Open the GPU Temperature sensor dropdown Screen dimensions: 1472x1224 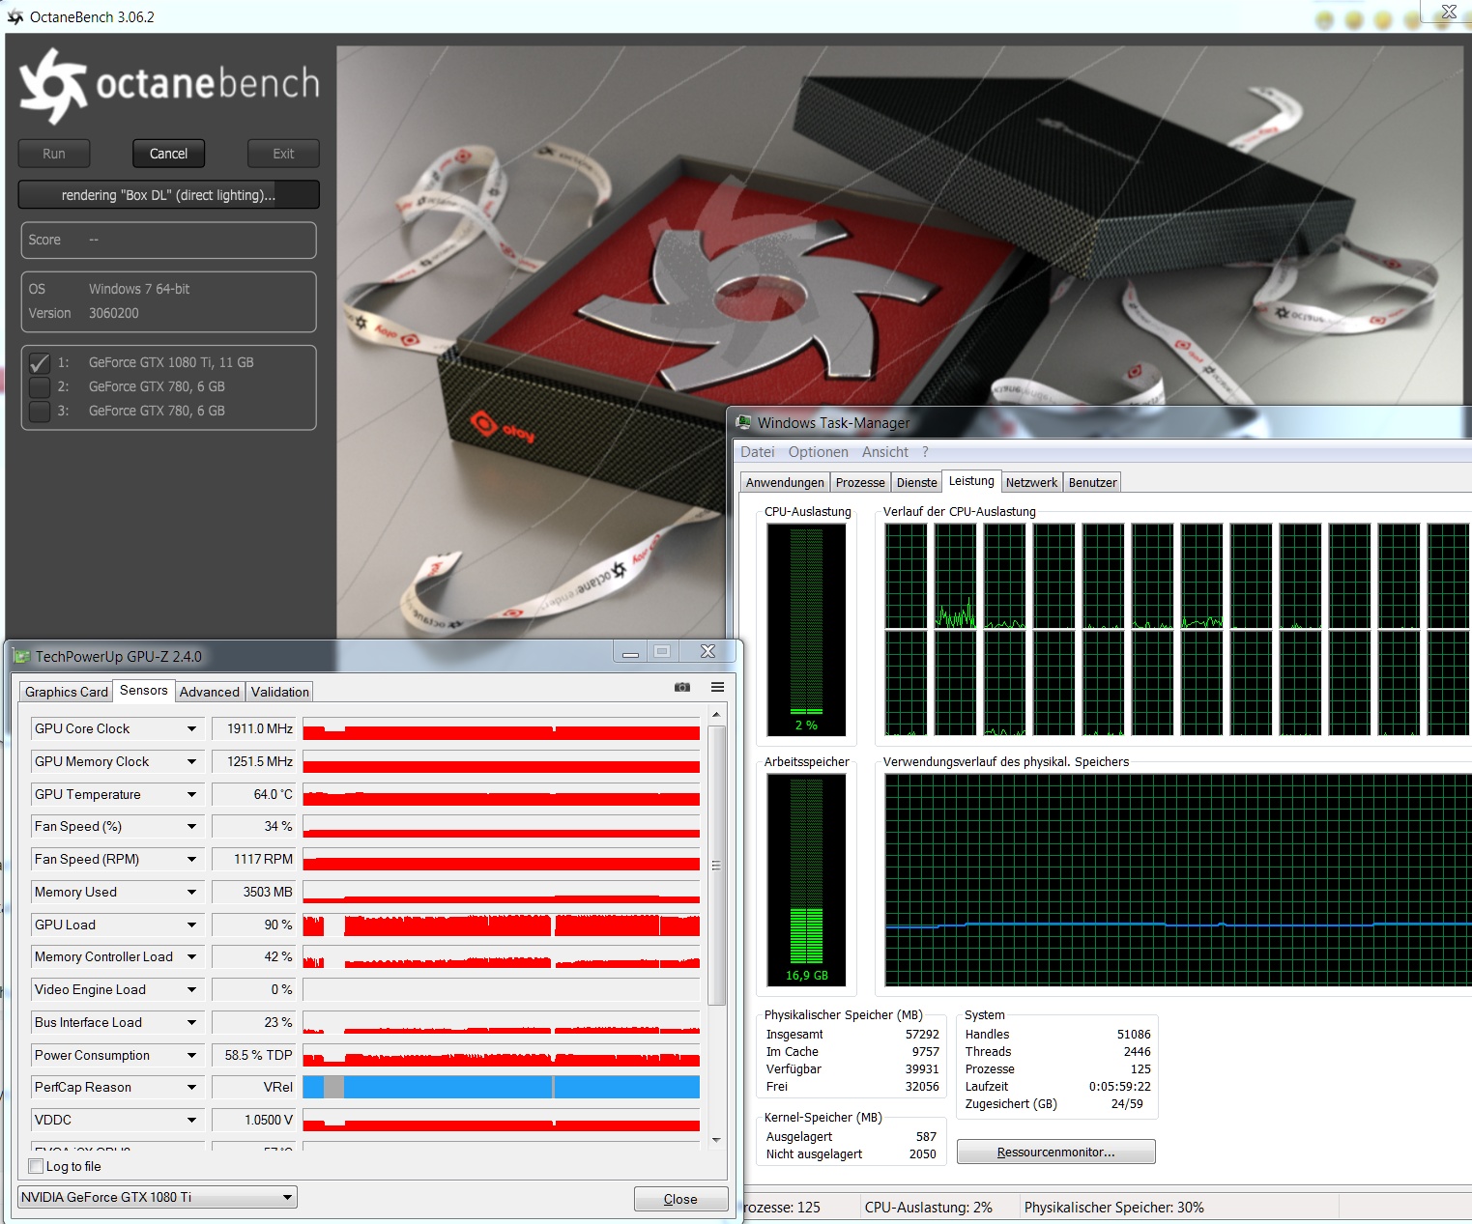point(191,795)
